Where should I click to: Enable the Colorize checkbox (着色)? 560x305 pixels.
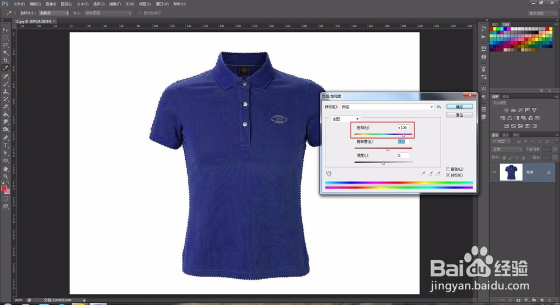pos(448,169)
